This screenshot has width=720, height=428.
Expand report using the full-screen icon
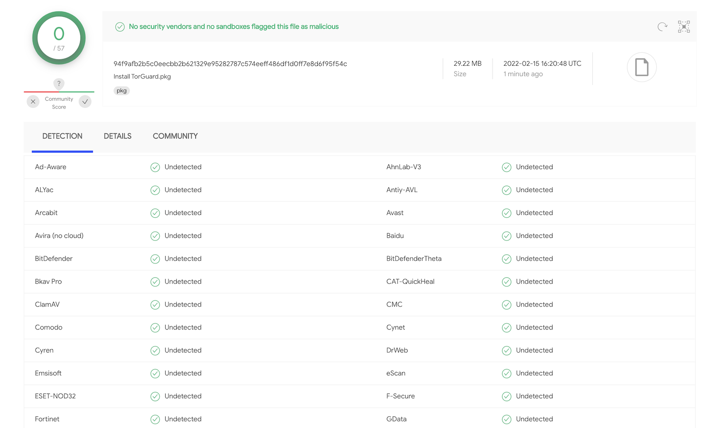[x=684, y=27]
